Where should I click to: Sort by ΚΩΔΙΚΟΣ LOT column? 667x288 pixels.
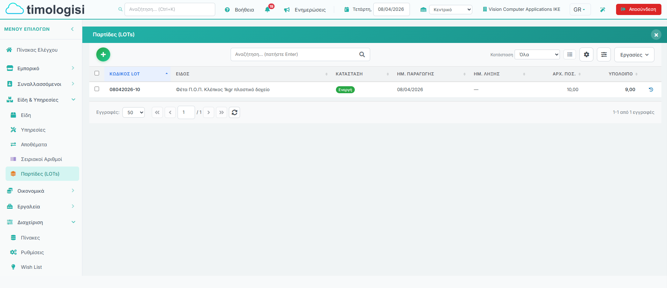pos(137,74)
